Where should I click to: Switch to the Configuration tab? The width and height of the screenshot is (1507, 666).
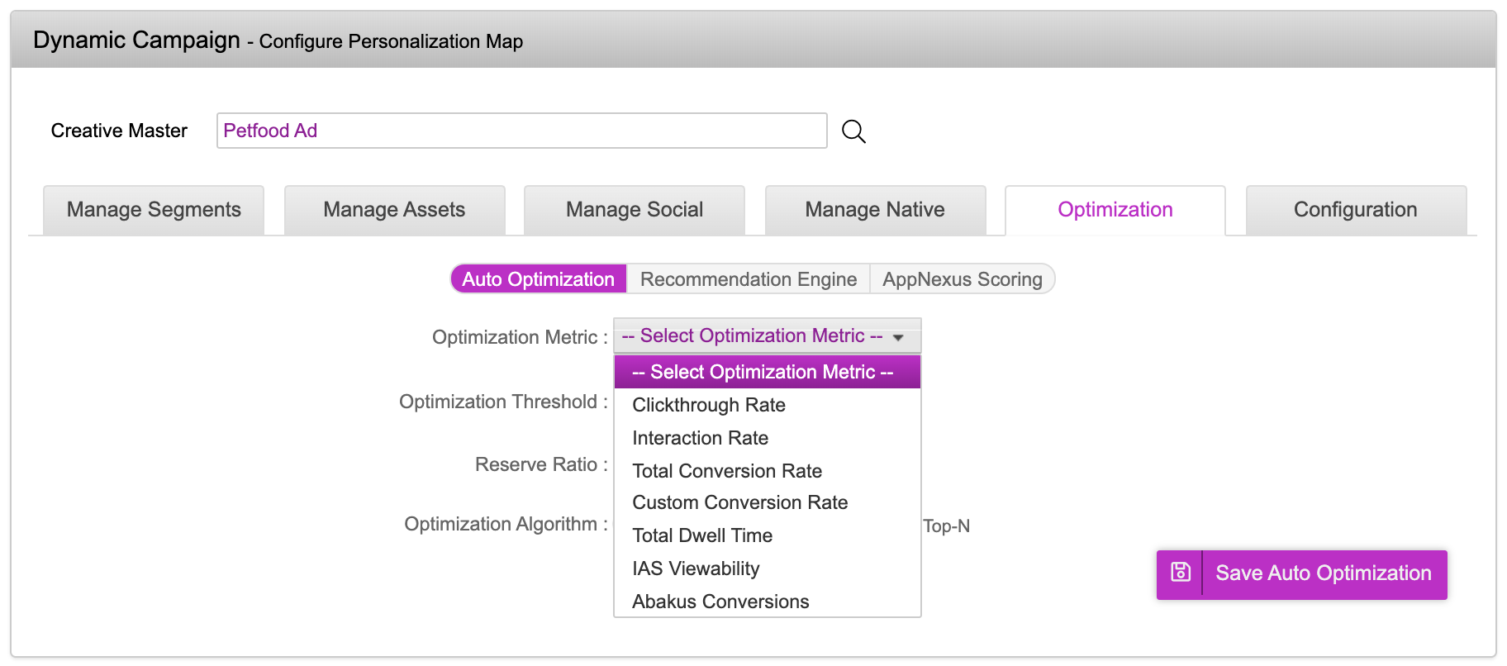pos(1355,210)
